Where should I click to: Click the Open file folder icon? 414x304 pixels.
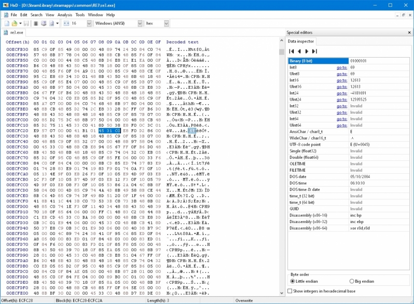15,23
